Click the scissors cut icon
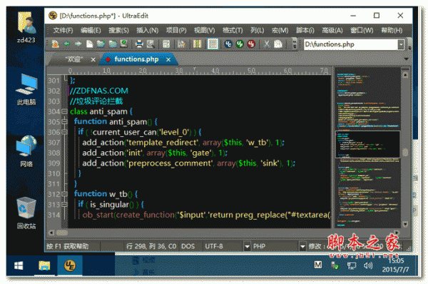Viewport: 428px width, 284px height. click(267, 44)
